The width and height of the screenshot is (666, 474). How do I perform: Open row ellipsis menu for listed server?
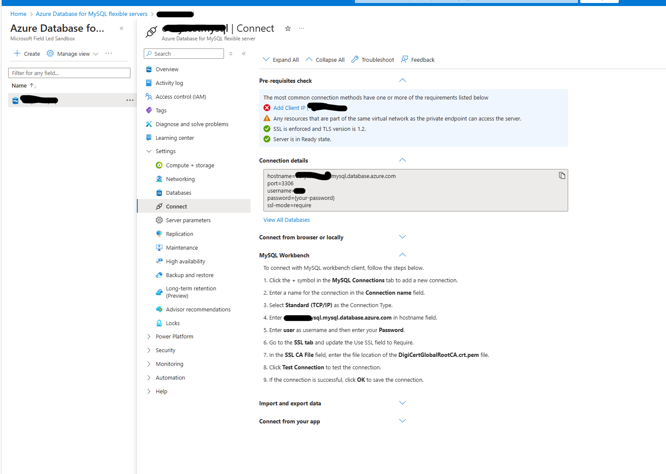point(130,100)
